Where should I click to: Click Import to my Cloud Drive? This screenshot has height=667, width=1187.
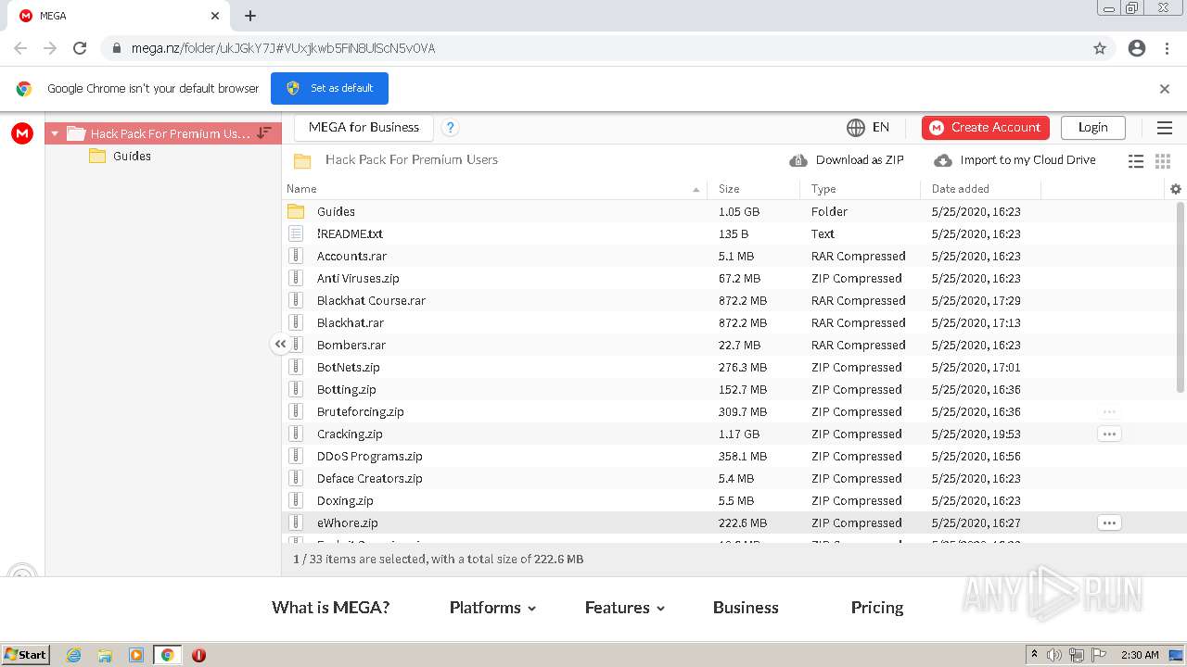pos(1015,160)
